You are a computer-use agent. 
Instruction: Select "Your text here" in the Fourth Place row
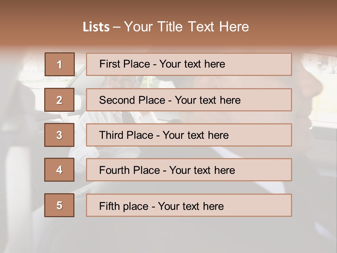point(202,170)
